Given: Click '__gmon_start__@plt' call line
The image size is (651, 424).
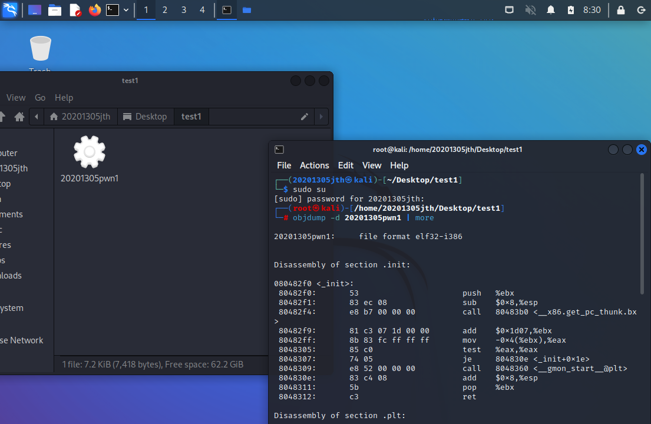Looking at the screenshot, I should pyautogui.click(x=453, y=369).
